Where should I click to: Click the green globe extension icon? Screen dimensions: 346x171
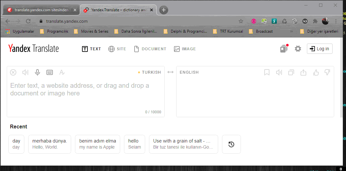(264, 21)
